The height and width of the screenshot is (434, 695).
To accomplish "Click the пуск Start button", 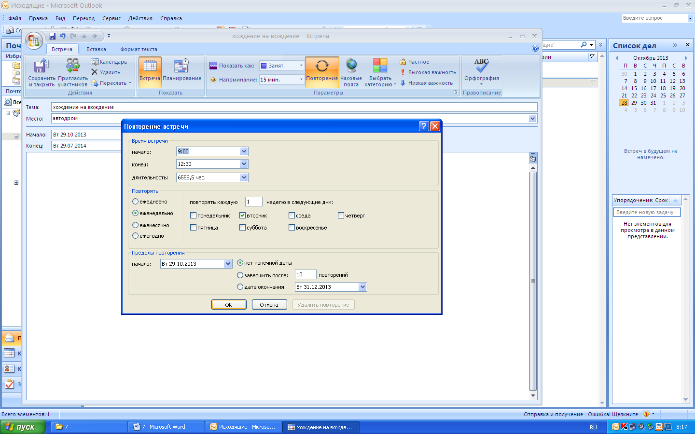I will tap(23, 427).
